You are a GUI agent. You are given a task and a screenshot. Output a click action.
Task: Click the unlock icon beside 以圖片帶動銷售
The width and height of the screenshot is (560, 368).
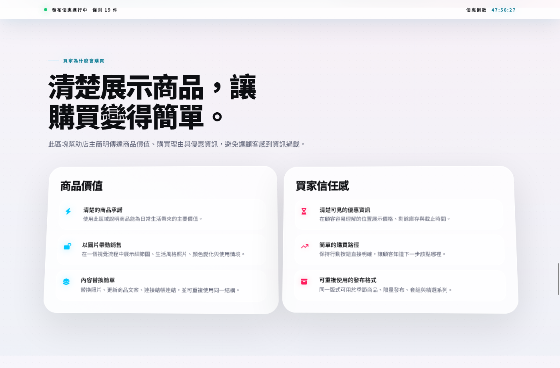67,247
